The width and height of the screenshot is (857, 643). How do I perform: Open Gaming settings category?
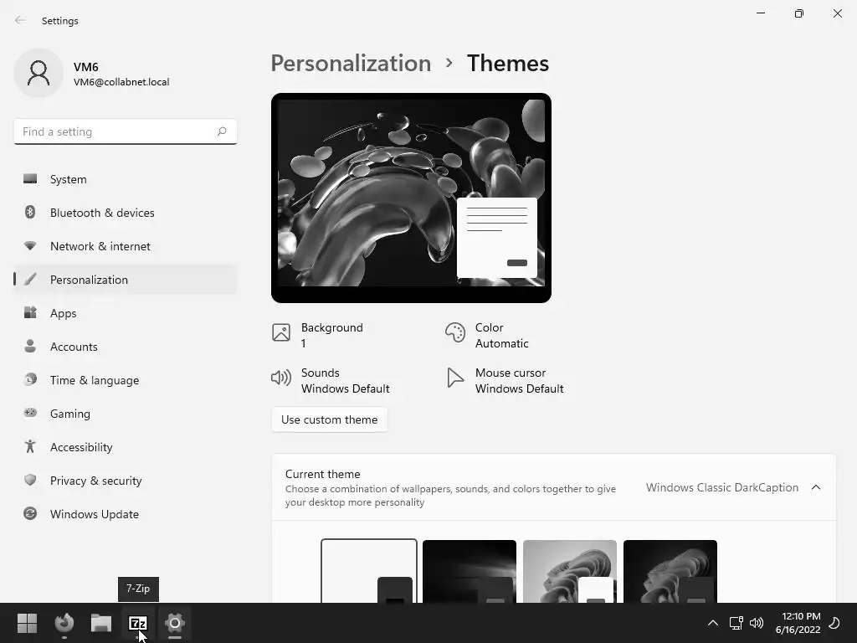[x=126, y=414]
